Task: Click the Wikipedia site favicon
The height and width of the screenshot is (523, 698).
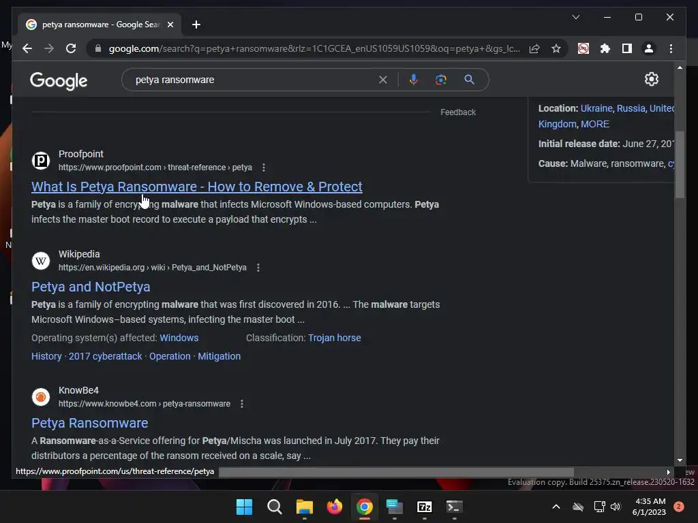Action: click(41, 260)
